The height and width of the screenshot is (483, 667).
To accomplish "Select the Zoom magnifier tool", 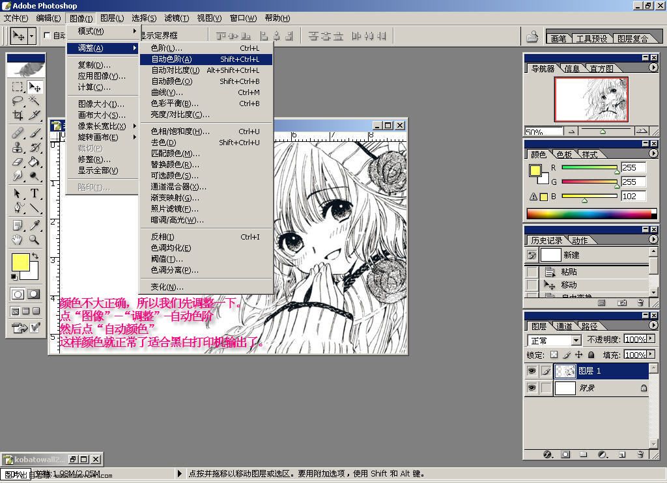I will tap(34, 240).
